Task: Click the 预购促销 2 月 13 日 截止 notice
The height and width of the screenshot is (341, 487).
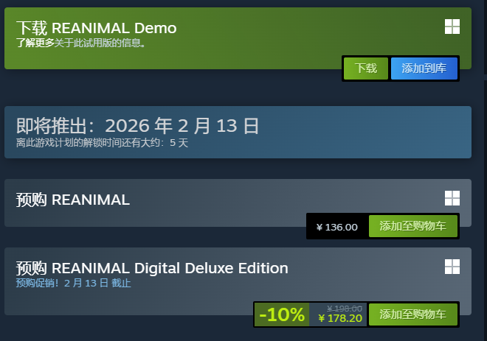Action: [73, 283]
